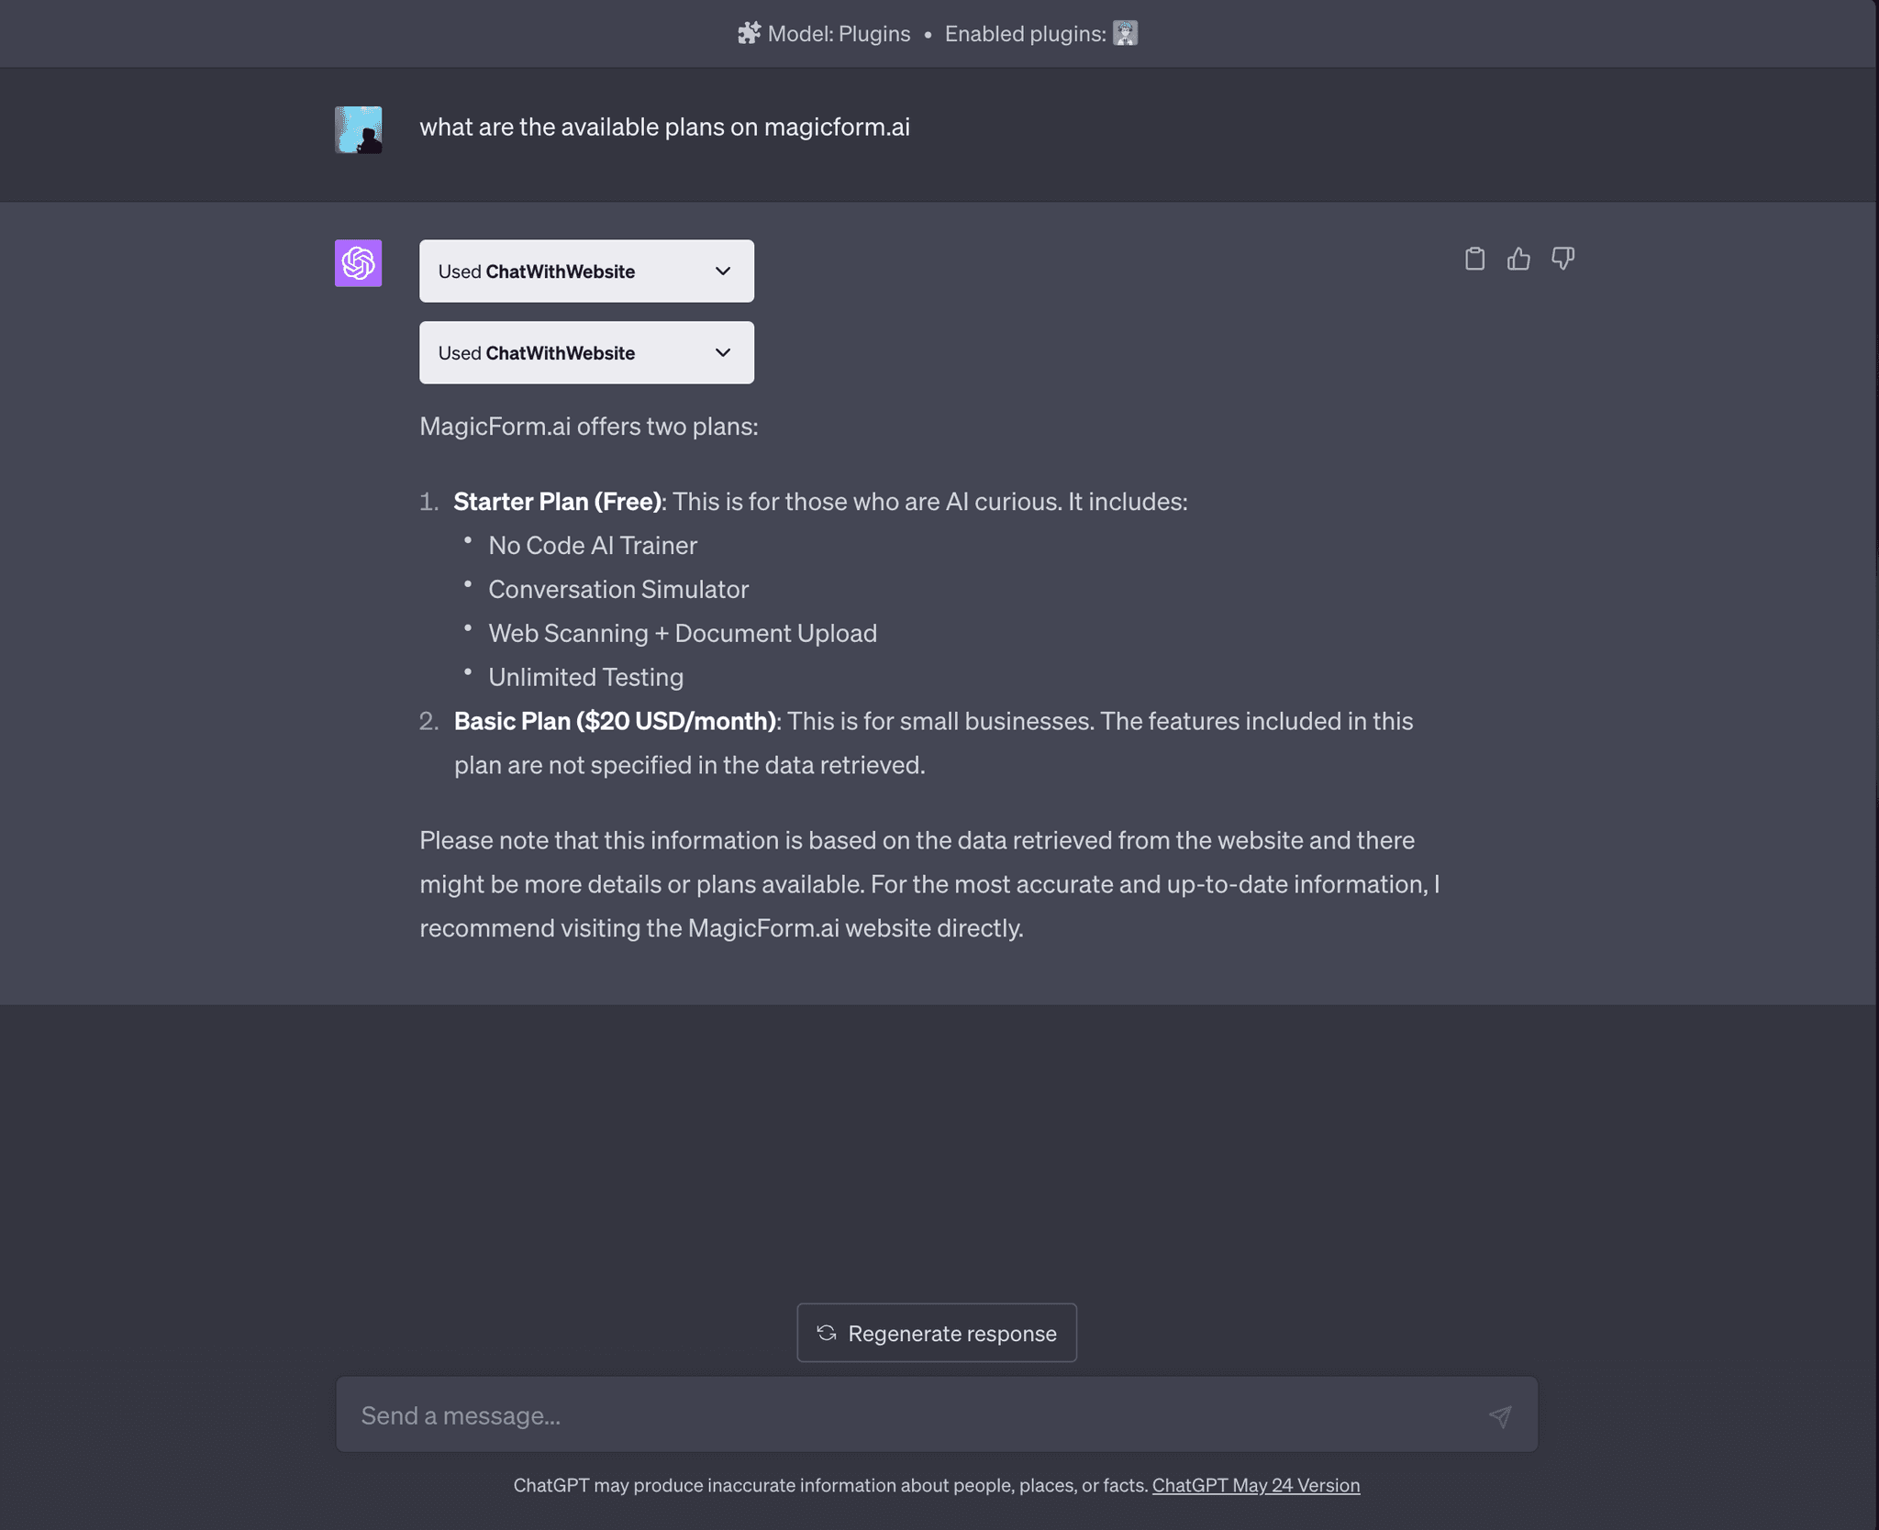Click the send message paper plane icon
Image resolution: width=1879 pixels, height=1530 pixels.
pyautogui.click(x=1500, y=1416)
